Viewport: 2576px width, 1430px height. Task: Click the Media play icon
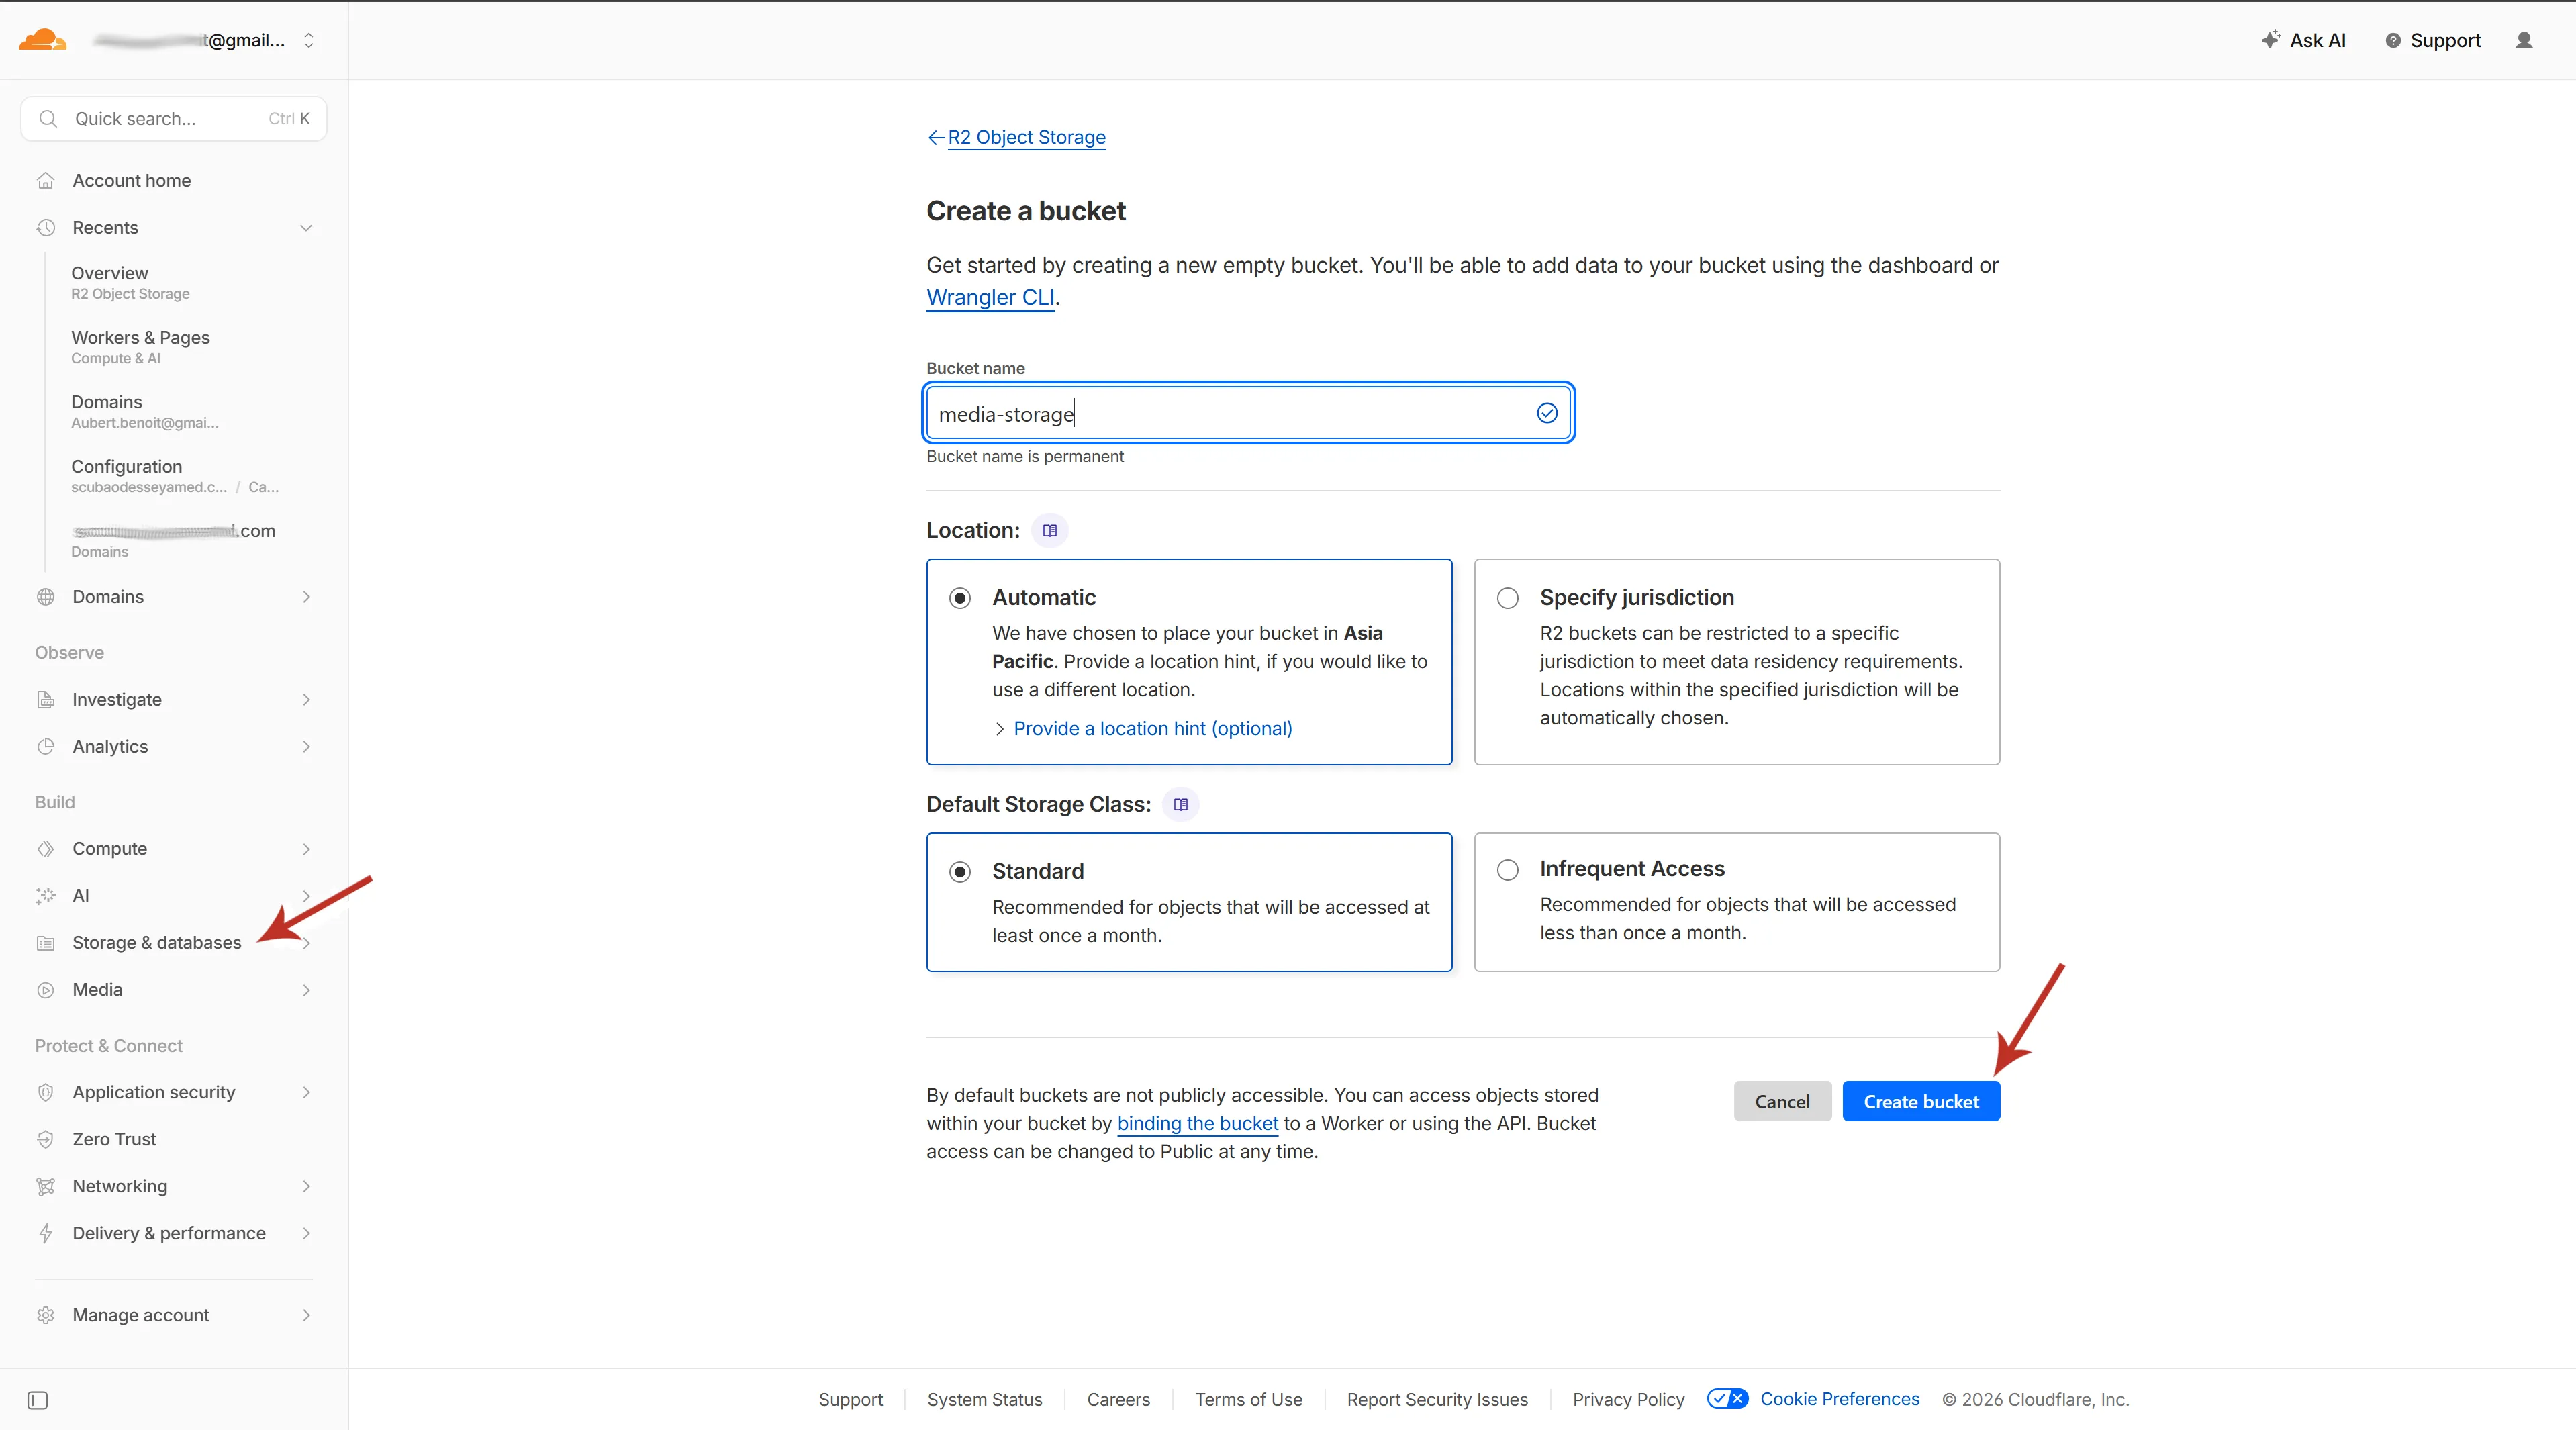[46, 989]
